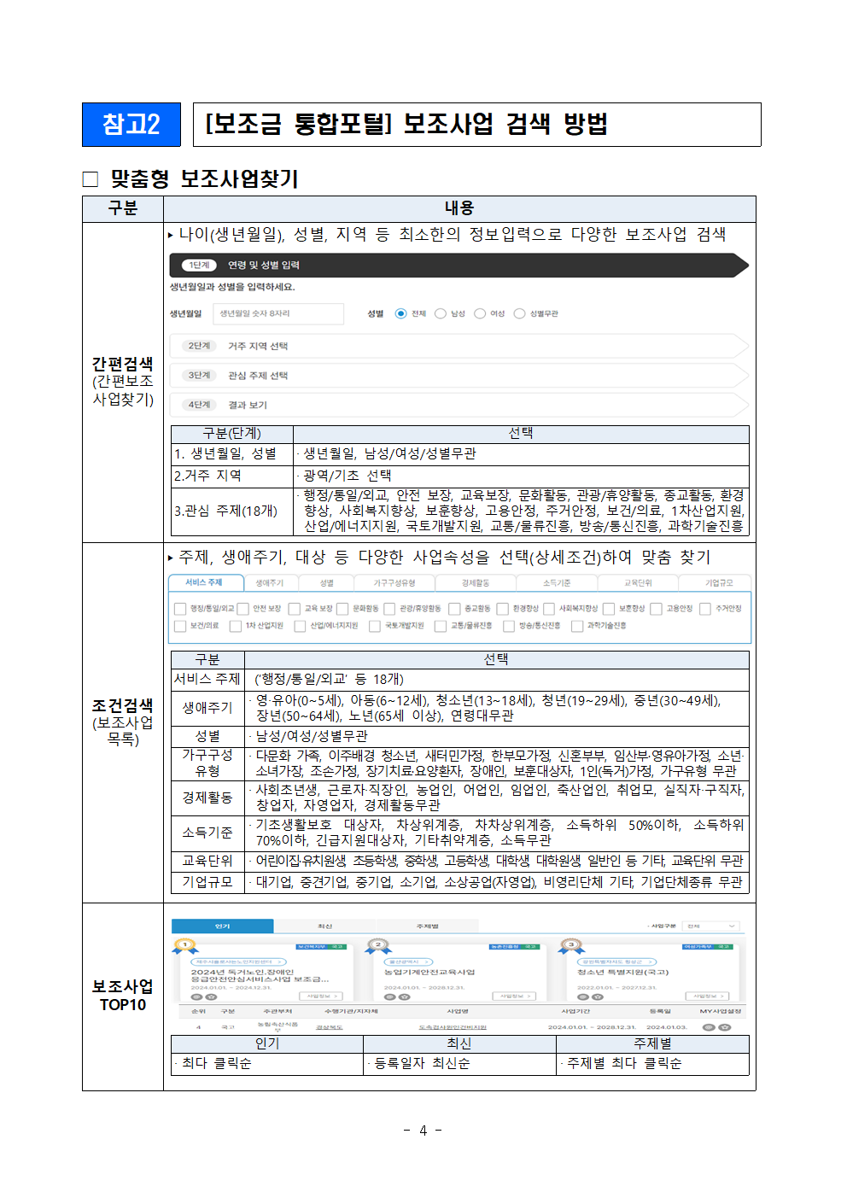Check the 주거안정 checkbox
This screenshot has height=1198, width=847.
point(705,609)
